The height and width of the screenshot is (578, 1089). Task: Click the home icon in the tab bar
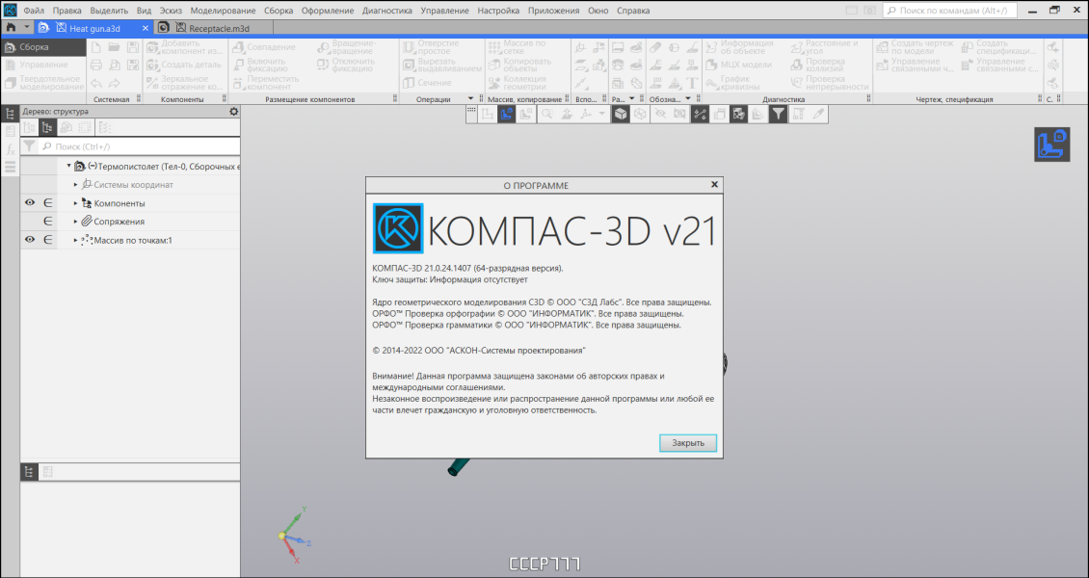pyautogui.click(x=11, y=28)
